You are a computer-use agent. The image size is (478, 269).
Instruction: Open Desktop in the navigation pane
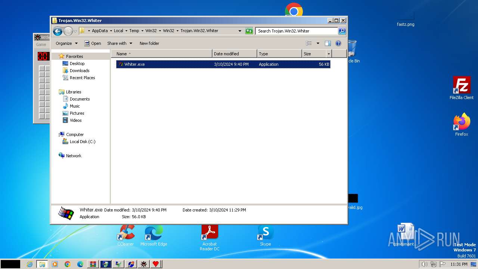point(77,64)
